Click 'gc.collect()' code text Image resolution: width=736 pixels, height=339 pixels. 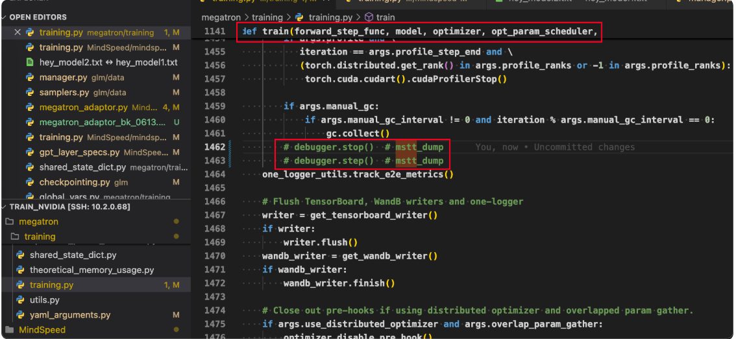coord(358,134)
